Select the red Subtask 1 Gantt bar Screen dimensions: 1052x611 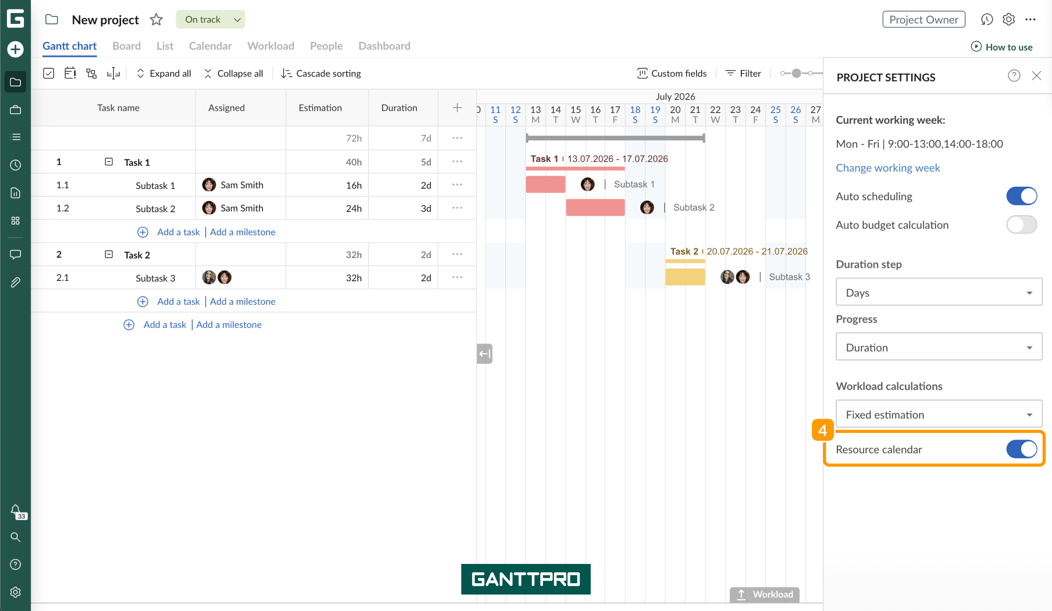click(x=545, y=184)
